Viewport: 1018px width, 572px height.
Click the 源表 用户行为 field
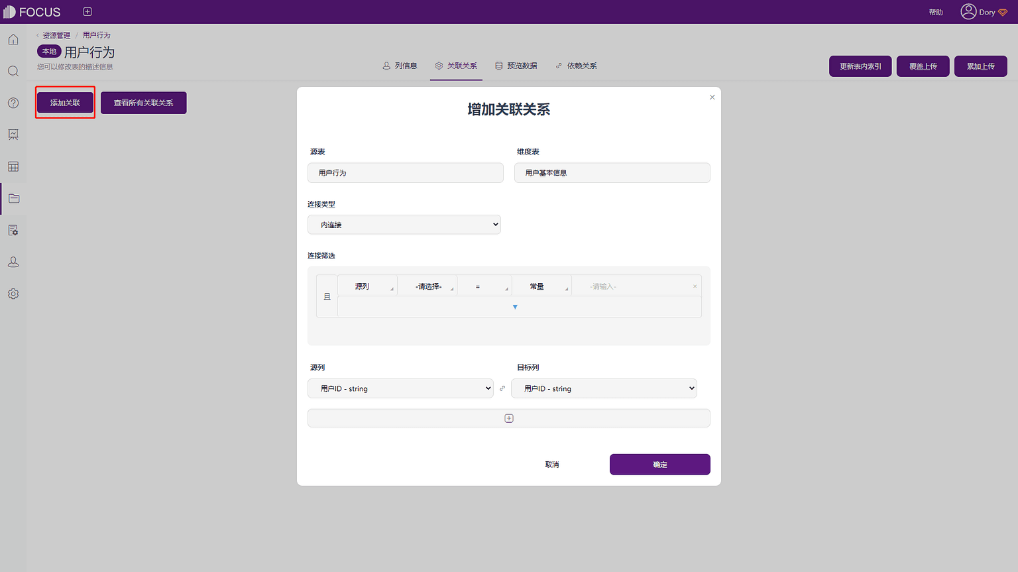point(406,173)
